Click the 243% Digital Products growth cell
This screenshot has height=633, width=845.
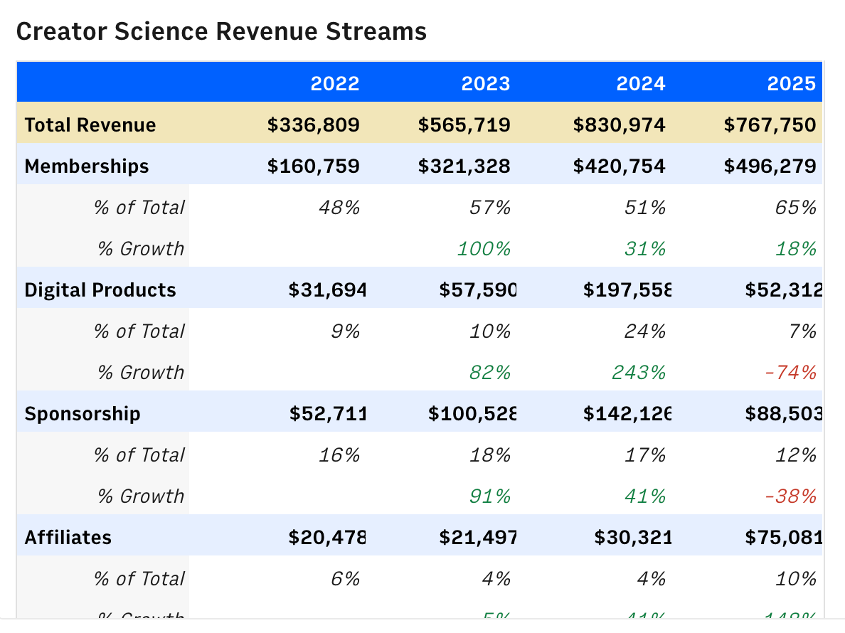(x=639, y=373)
